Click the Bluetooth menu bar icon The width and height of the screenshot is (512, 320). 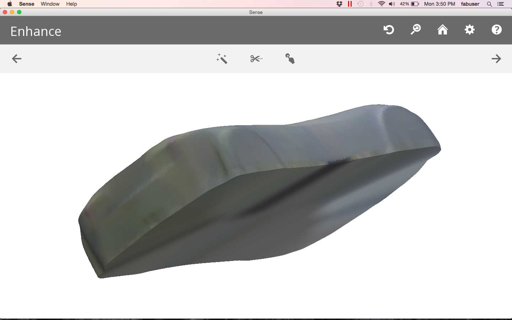coord(371,4)
